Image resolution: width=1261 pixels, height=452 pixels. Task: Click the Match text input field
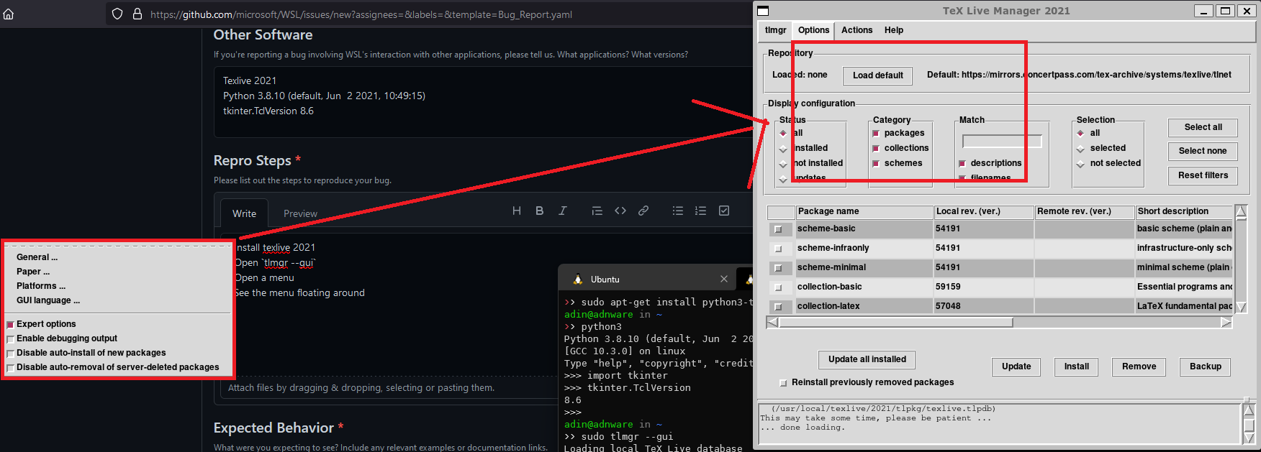(1002, 142)
